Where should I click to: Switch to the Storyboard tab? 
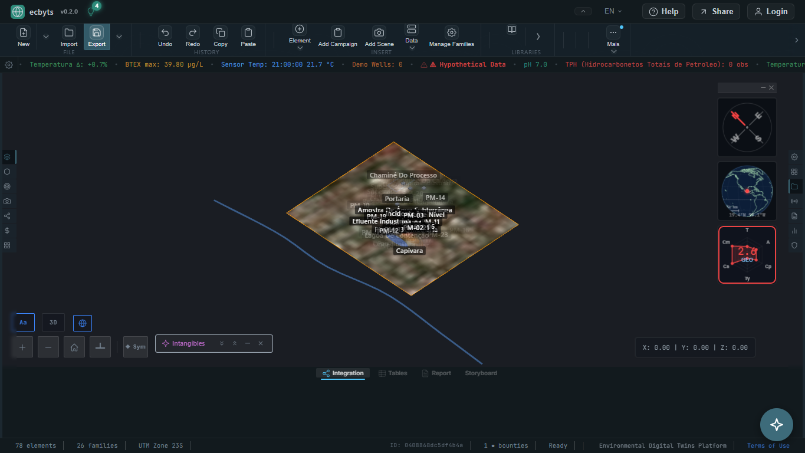pyautogui.click(x=481, y=373)
